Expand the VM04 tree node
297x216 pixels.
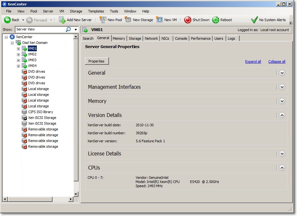[x=18, y=66]
